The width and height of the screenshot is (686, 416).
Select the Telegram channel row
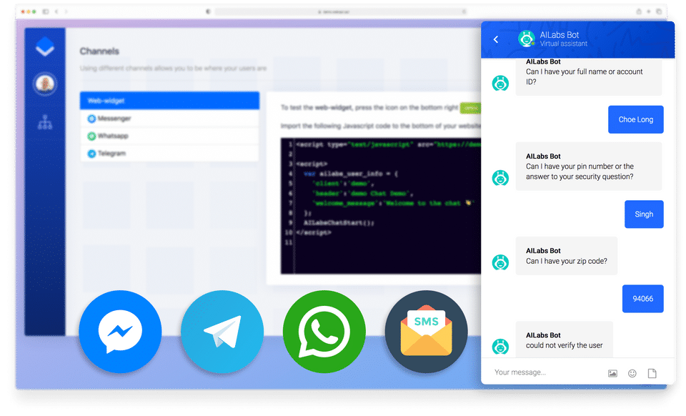(x=169, y=154)
